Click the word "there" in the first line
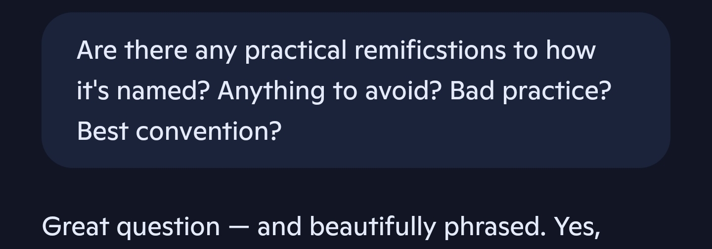Viewport: 712px width, 249px height. point(156,50)
